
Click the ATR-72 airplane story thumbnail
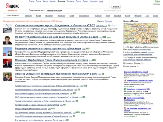[x=7, y=28]
